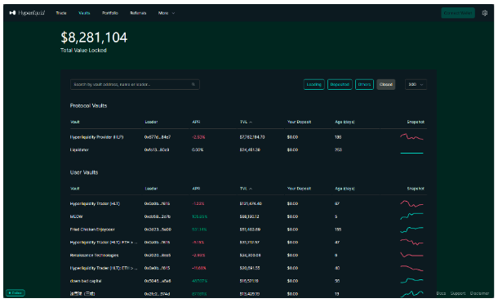Open the settings gear icon
This screenshot has height=303, width=498.
click(x=485, y=13)
